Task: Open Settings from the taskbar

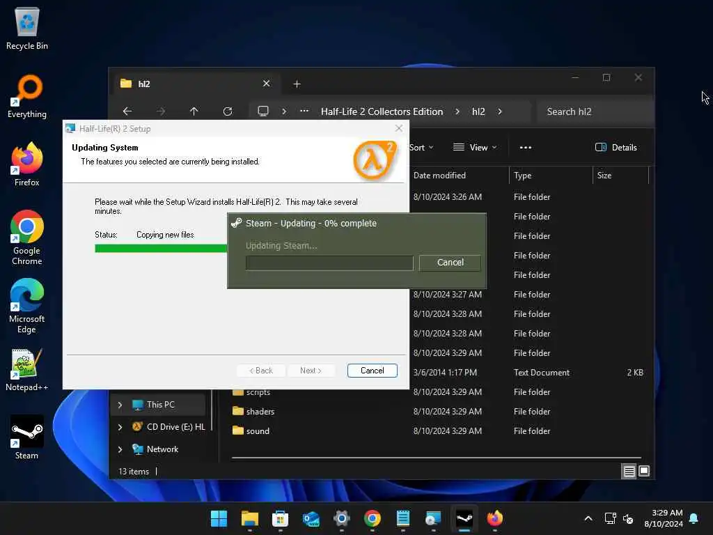Action: click(341, 518)
